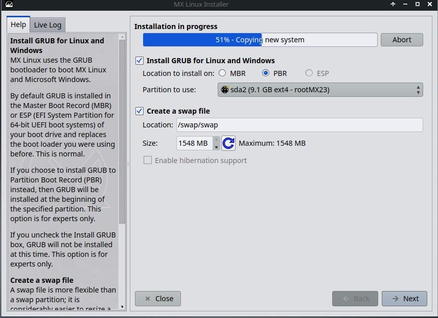The height and width of the screenshot is (318, 438).
Task: Uncheck Install GRUB for Linux and Windows
Action: (140, 61)
